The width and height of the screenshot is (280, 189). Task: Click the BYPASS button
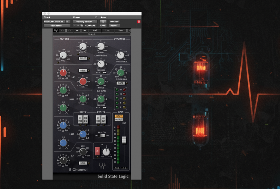point(114,22)
